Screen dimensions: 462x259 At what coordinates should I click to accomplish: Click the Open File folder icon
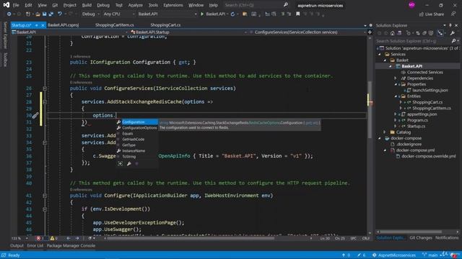point(38,14)
